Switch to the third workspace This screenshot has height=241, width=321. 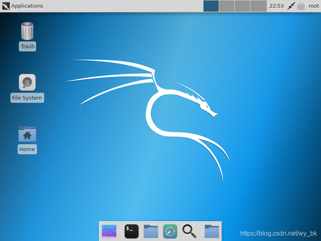242,6
